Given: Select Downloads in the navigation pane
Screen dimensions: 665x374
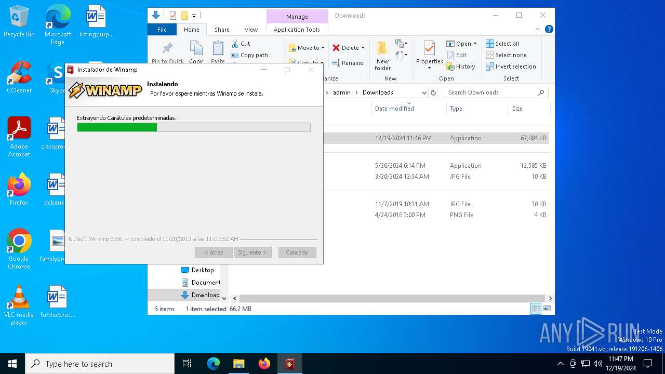Looking at the screenshot, I should click(x=201, y=295).
